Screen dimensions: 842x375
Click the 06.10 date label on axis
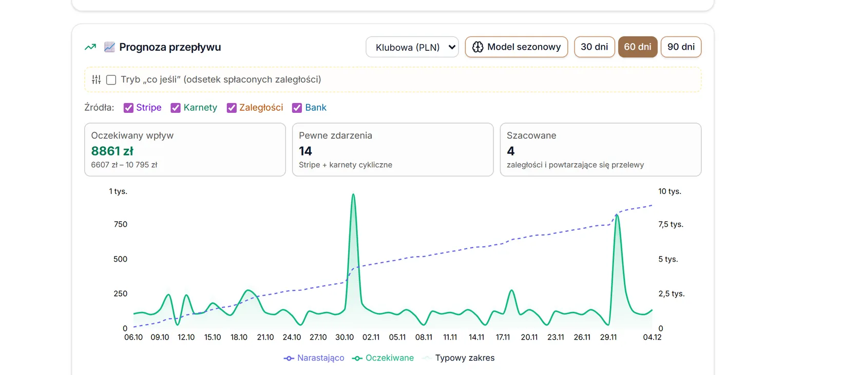133,338
